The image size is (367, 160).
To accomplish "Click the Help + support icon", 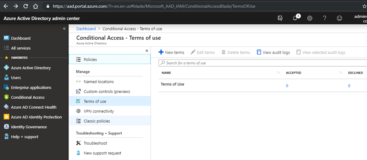I will [x=7, y=136].
